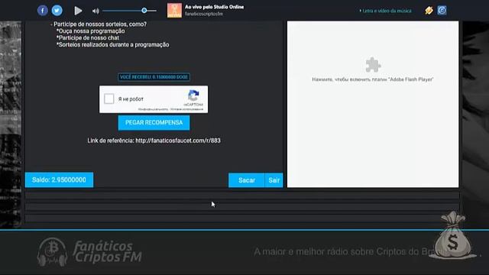Claim reward with 'PEGAR RECOMPENSA' button

(154, 122)
